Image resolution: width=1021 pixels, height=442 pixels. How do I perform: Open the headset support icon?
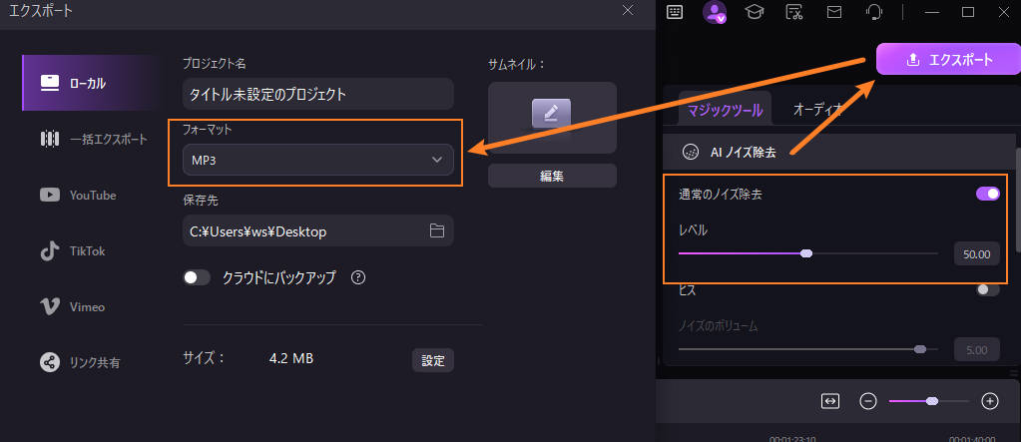click(x=874, y=12)
